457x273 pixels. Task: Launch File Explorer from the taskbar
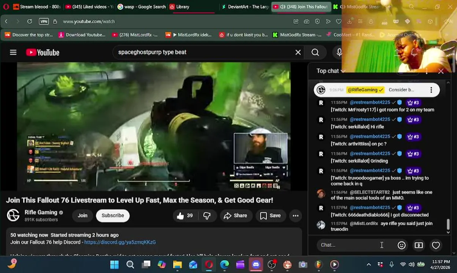click(x=177, y=265)
